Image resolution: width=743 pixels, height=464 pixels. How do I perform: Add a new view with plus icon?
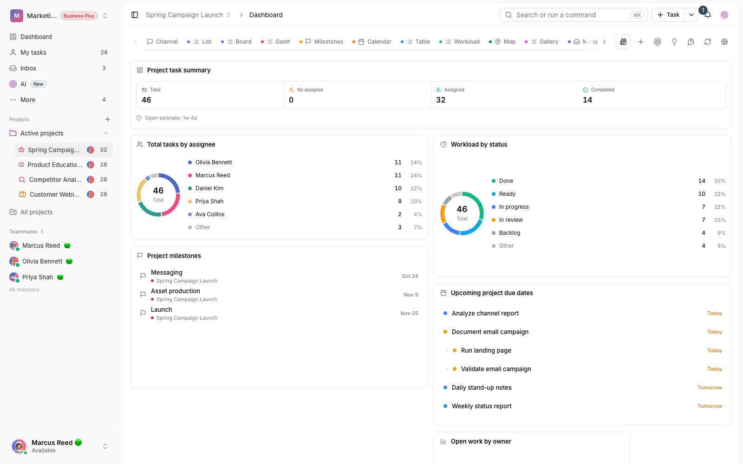tap(641, 42)
